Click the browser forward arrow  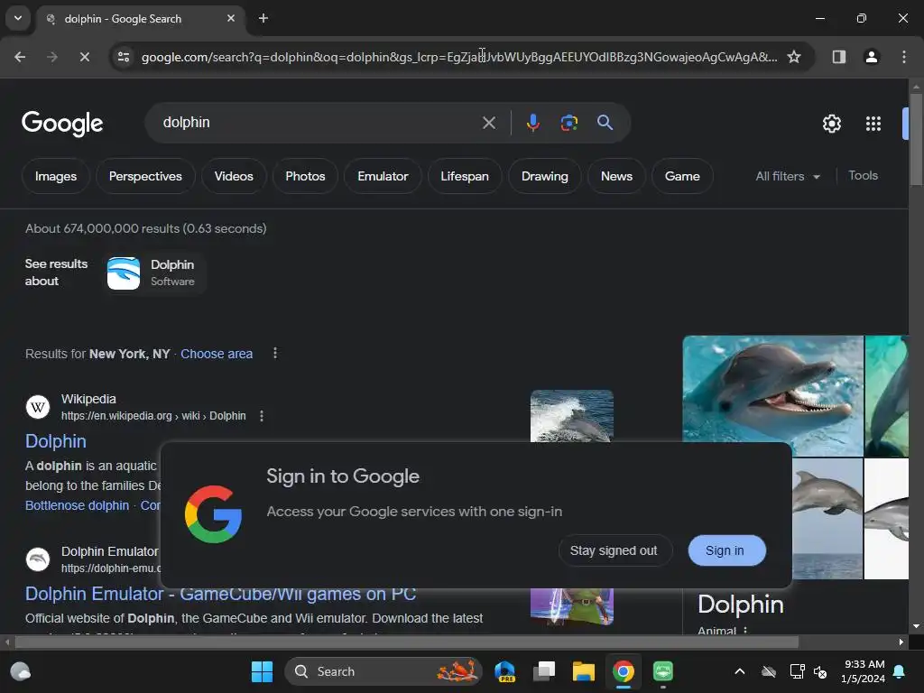click(x=52, y=57)
